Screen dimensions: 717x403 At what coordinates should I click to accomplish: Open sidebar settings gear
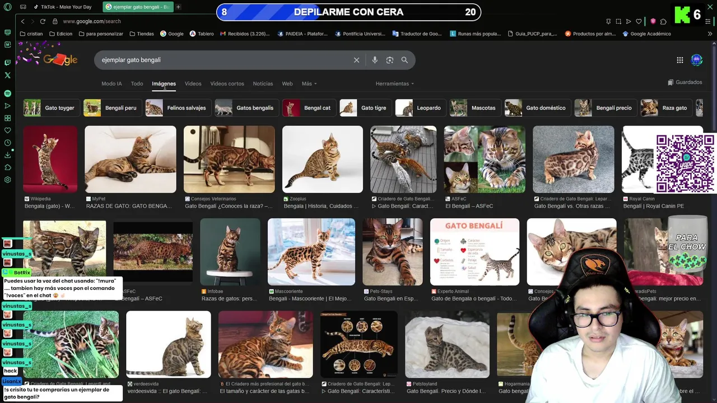click(8, 180)
